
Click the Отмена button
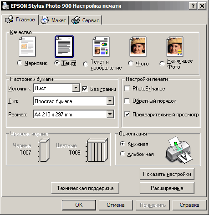116,205
